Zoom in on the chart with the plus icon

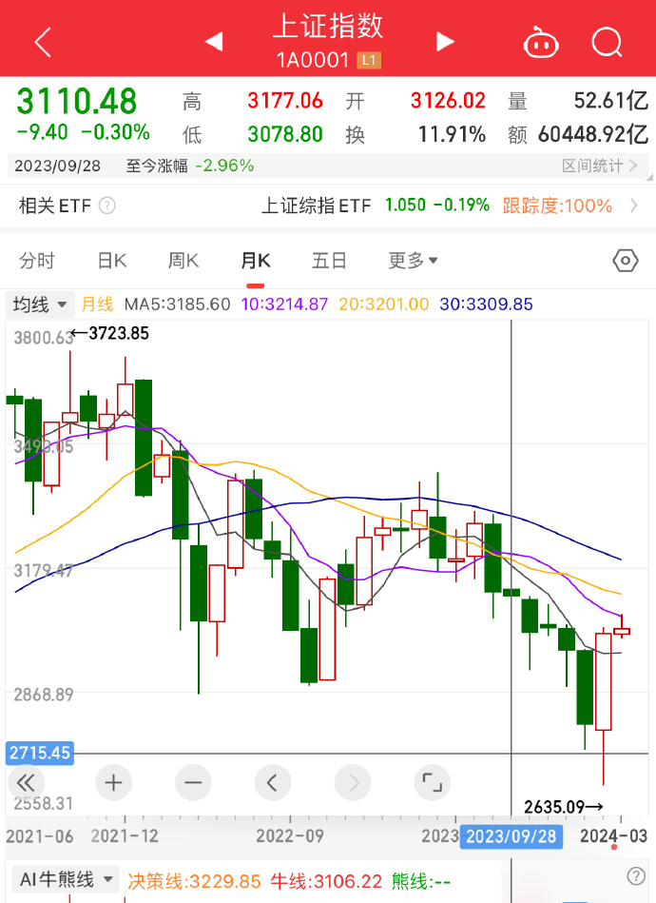pyautogui.click(x=113, y=782)
